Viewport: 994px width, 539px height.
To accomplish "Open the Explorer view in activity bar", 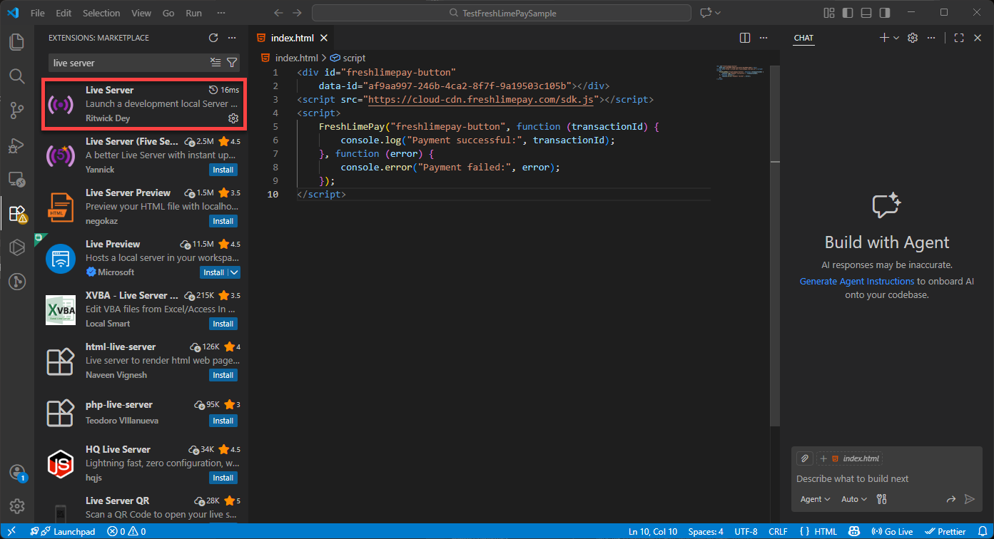I will [17, 41].
